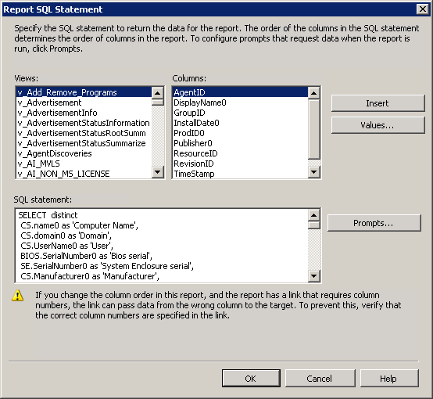This screenshot has height=399, width=433.
Task: Click the SQL statement scroll up arrow
Action: (x=313, y=215)
